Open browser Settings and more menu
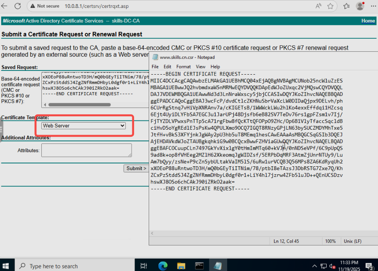This screenshot has height=271, width=378. (373, 6)
